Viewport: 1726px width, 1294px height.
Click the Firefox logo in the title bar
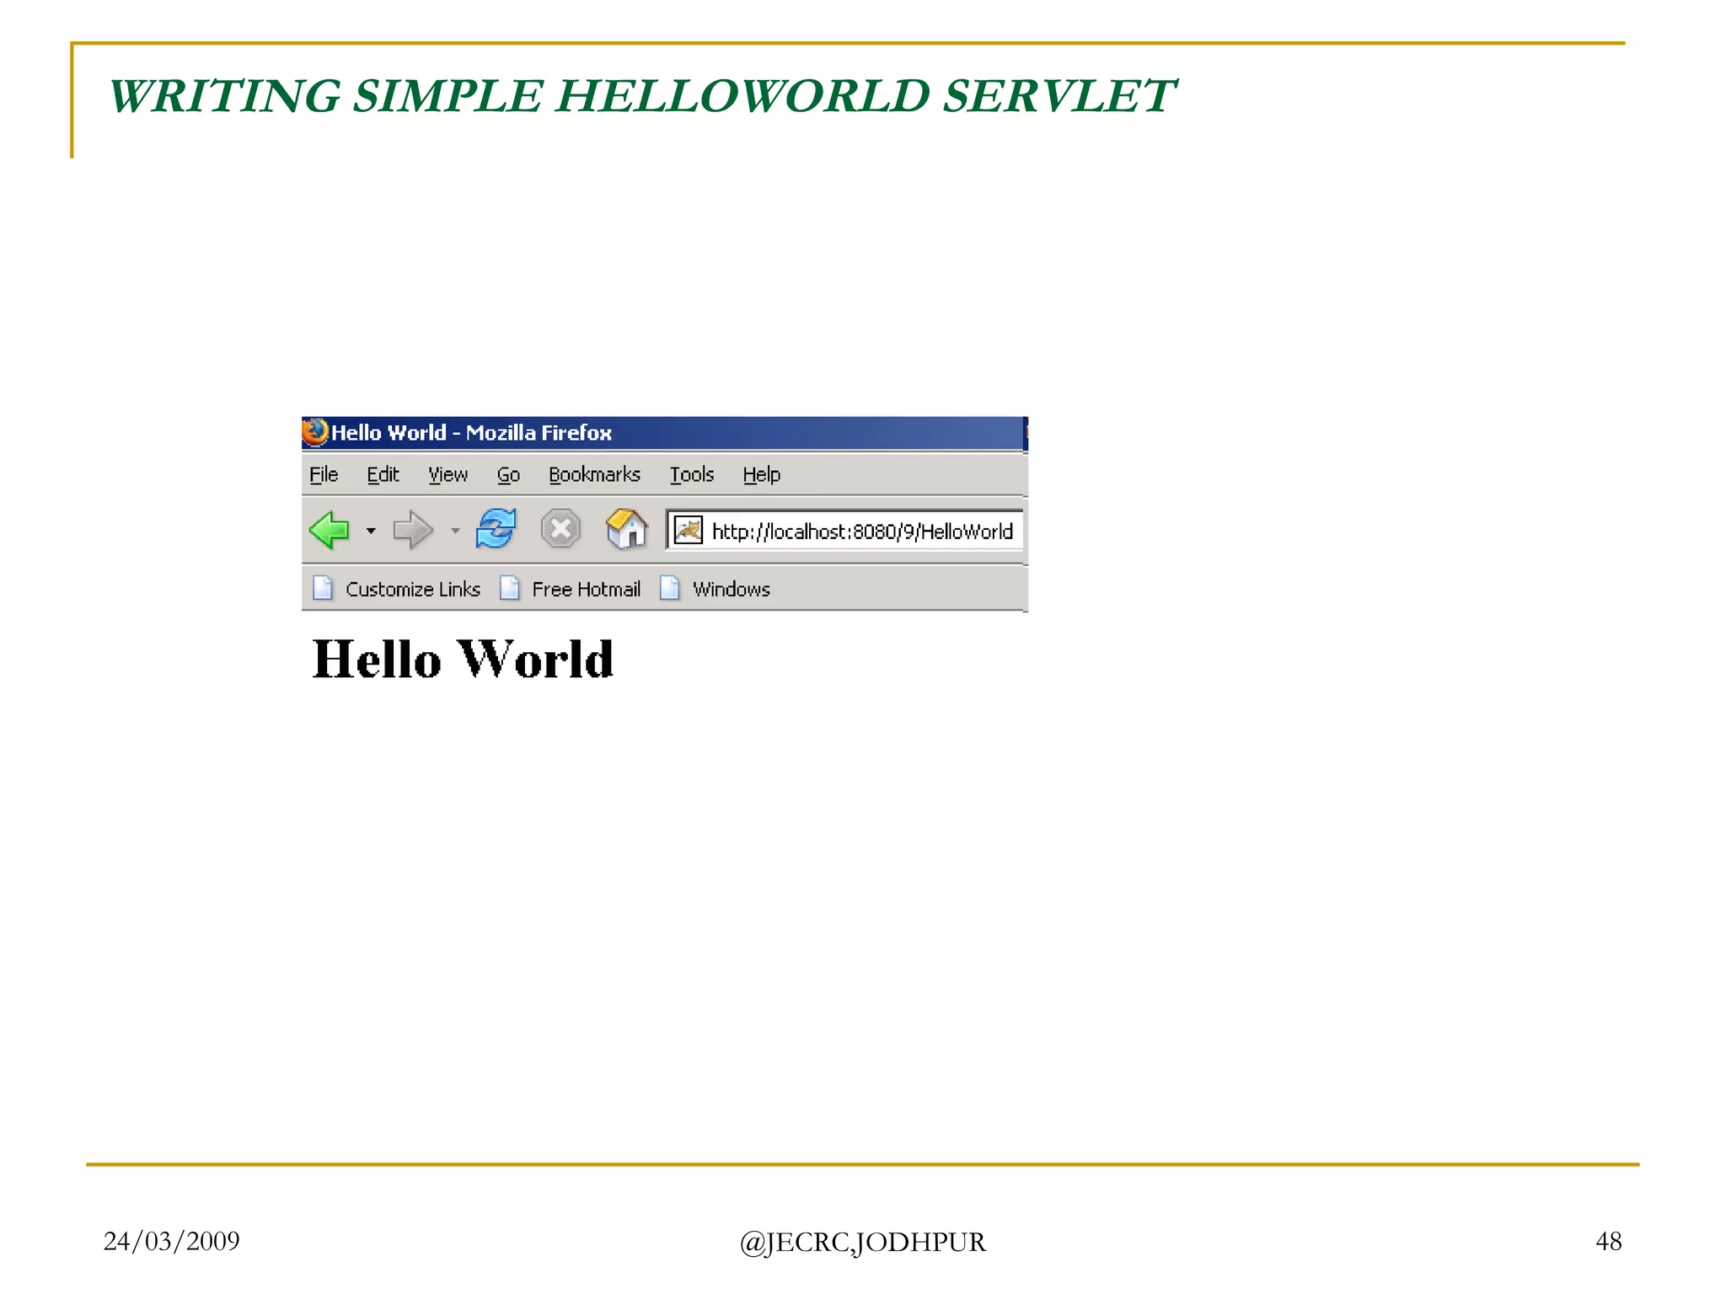pos(315,432)
